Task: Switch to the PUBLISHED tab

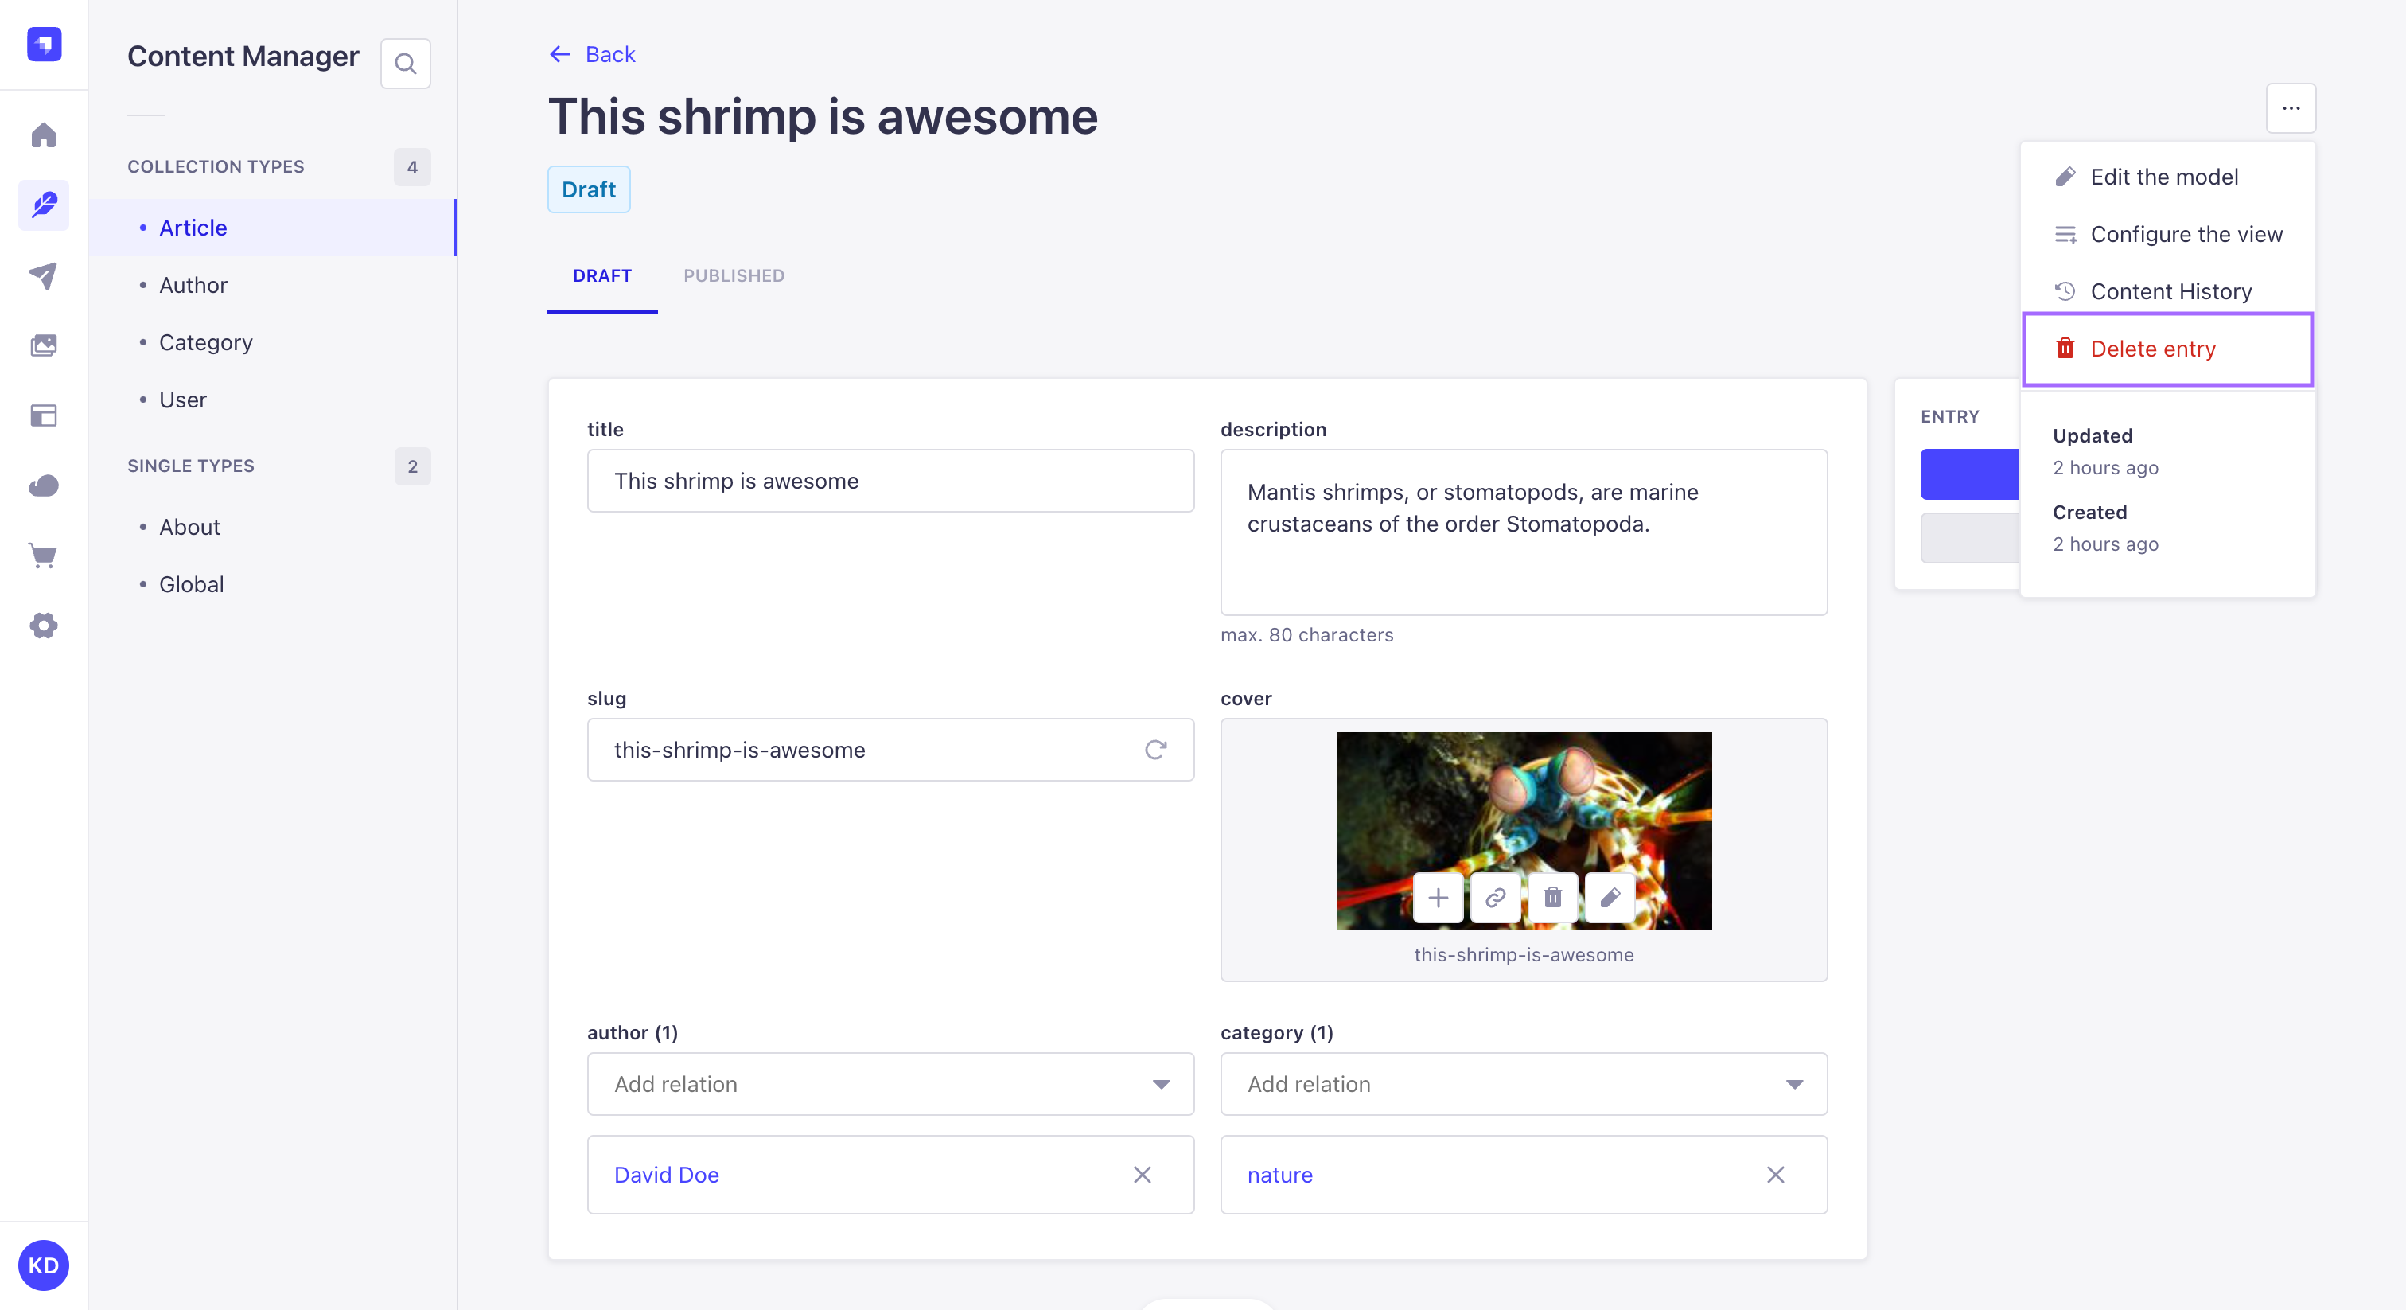Action: click(734, 275)
